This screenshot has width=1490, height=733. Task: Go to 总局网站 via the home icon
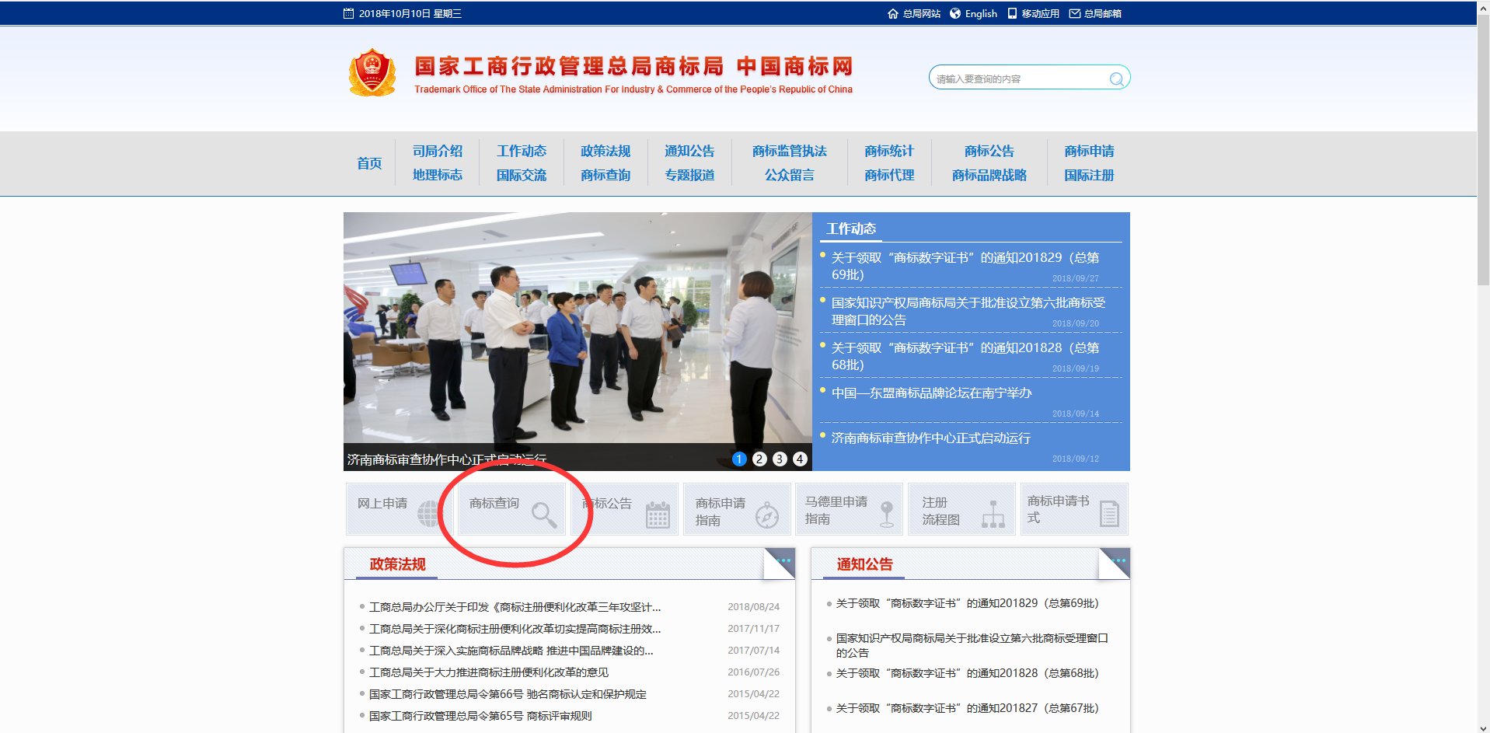(x=892, y=13)
